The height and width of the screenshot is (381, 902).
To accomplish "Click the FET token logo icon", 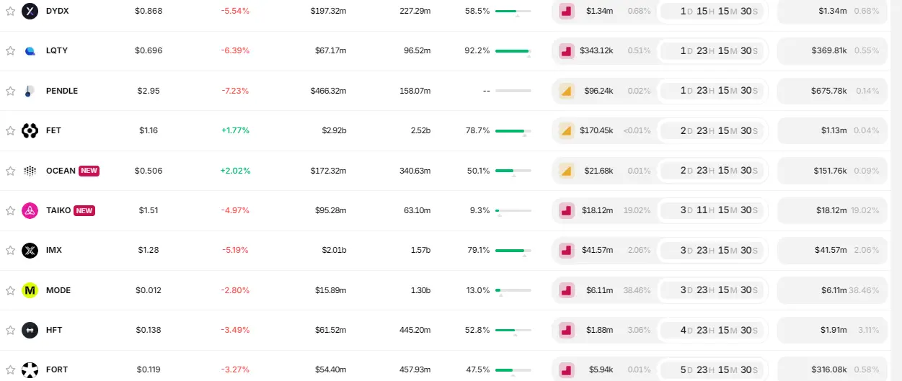I will coord(30,130).
